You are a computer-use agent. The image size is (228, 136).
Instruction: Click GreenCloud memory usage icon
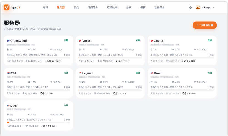pos(29,50)
